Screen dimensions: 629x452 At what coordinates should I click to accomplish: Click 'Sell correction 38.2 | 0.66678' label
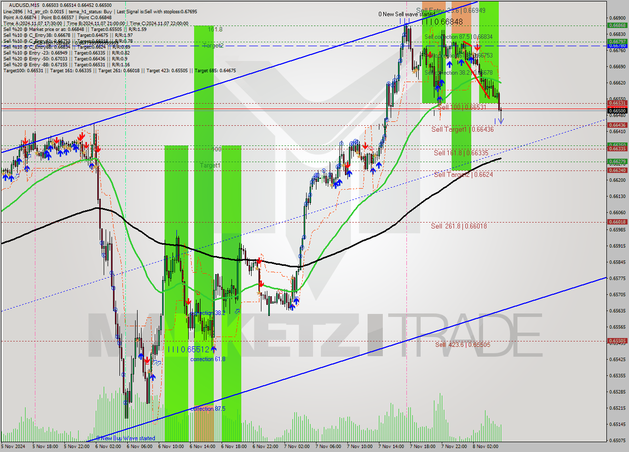coord(458,73)
